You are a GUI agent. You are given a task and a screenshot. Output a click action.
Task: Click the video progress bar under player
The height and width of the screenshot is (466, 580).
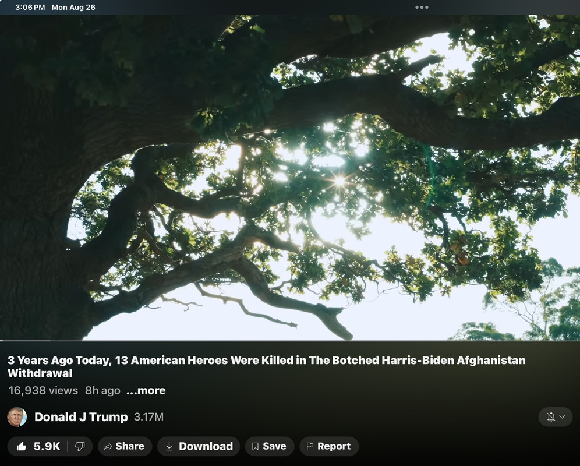click(x=290, y=341)
